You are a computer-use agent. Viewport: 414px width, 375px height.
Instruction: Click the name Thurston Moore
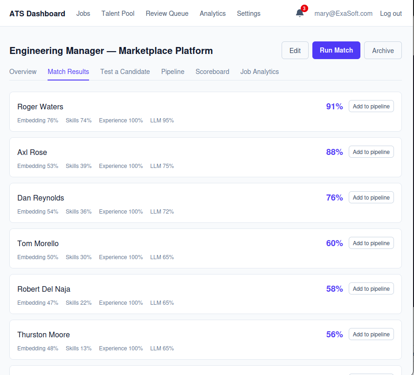[43, 335]
